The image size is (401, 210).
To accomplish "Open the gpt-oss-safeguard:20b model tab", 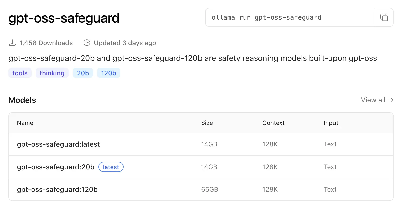I will pyautogui.click(x=55, y=167).
